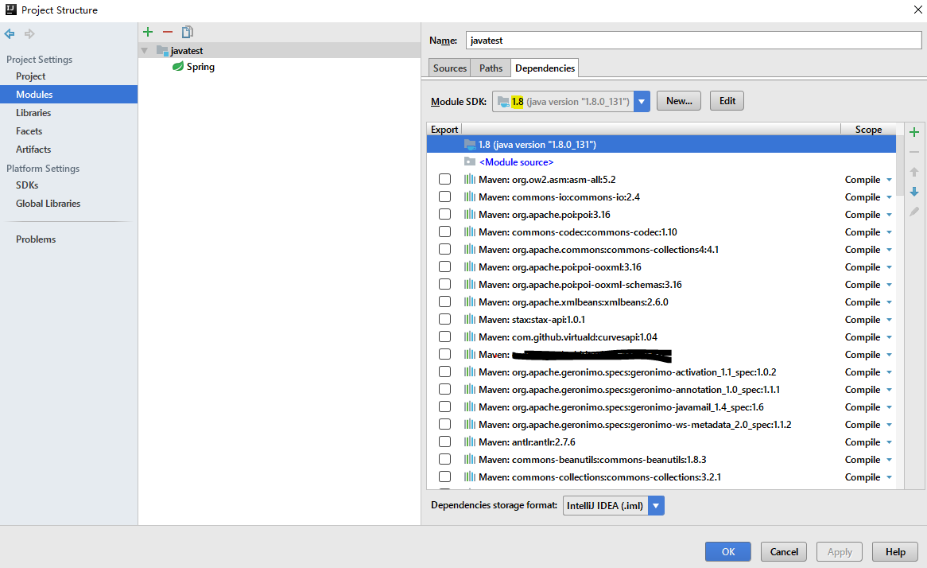Click library icon of antlr:2.7.6
927x568 pixels.
click(x=469, y=442)
